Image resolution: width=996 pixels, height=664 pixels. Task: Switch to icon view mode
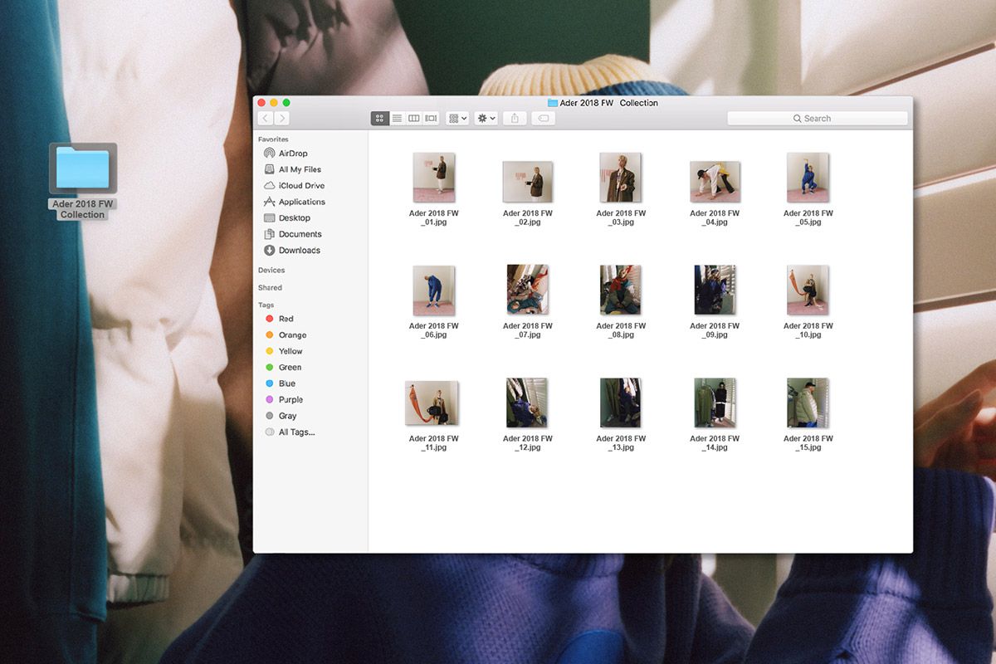click(x=380, y=119)
